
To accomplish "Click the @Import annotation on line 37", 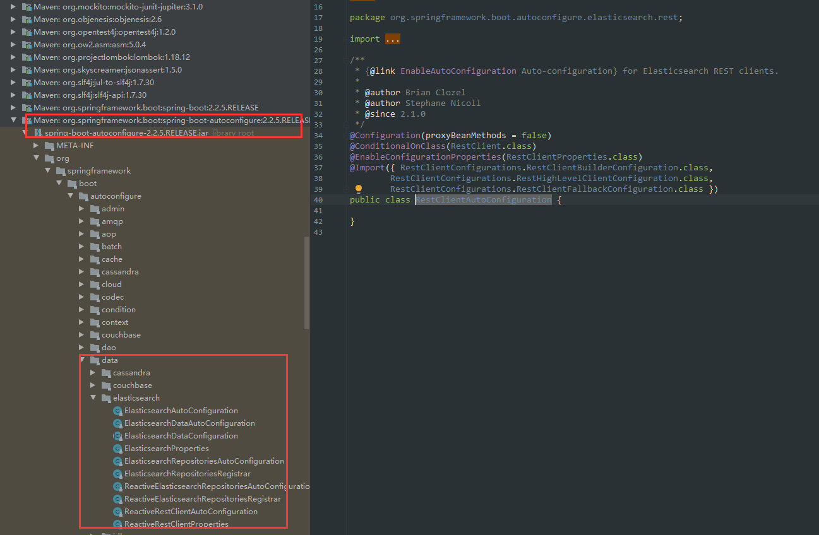I will point(368,168).
